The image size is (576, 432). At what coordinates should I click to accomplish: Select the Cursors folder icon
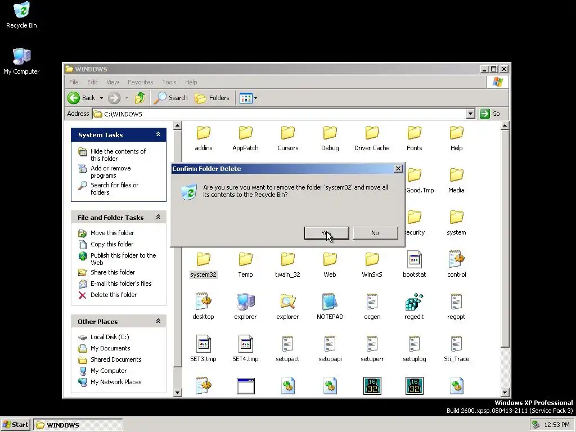287,133
